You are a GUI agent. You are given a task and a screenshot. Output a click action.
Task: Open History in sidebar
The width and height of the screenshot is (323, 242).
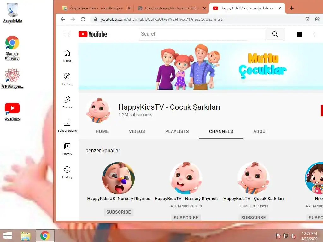tap(67, 172)
